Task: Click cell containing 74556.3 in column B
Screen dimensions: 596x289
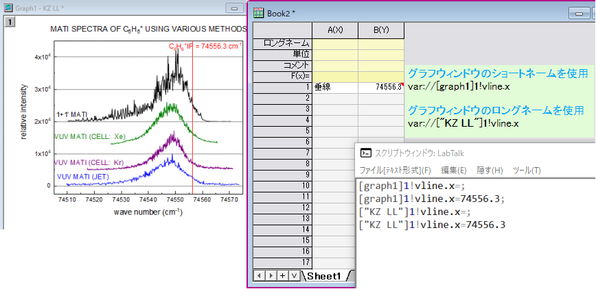Action: [x=381, y=87]
